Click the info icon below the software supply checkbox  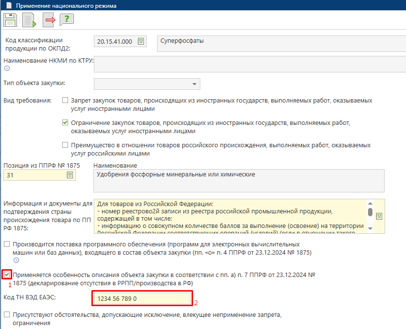16,261
